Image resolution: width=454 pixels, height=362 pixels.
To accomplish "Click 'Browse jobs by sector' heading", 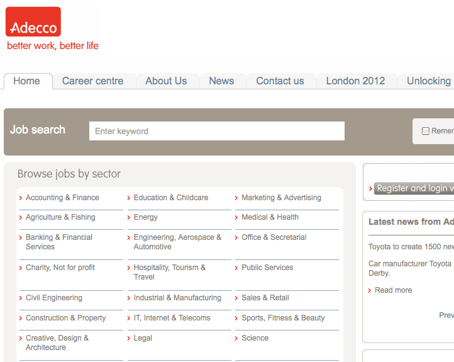I will tap(69, 174).
